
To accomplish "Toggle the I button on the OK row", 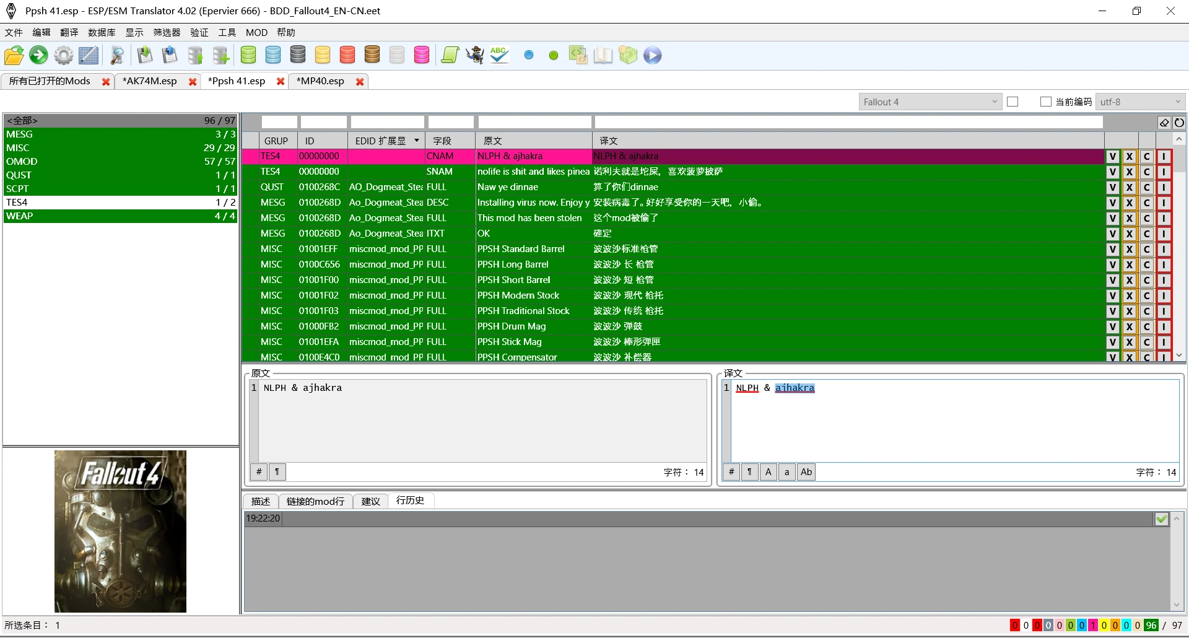I will pyautogui.click(x=1164, y=234).
